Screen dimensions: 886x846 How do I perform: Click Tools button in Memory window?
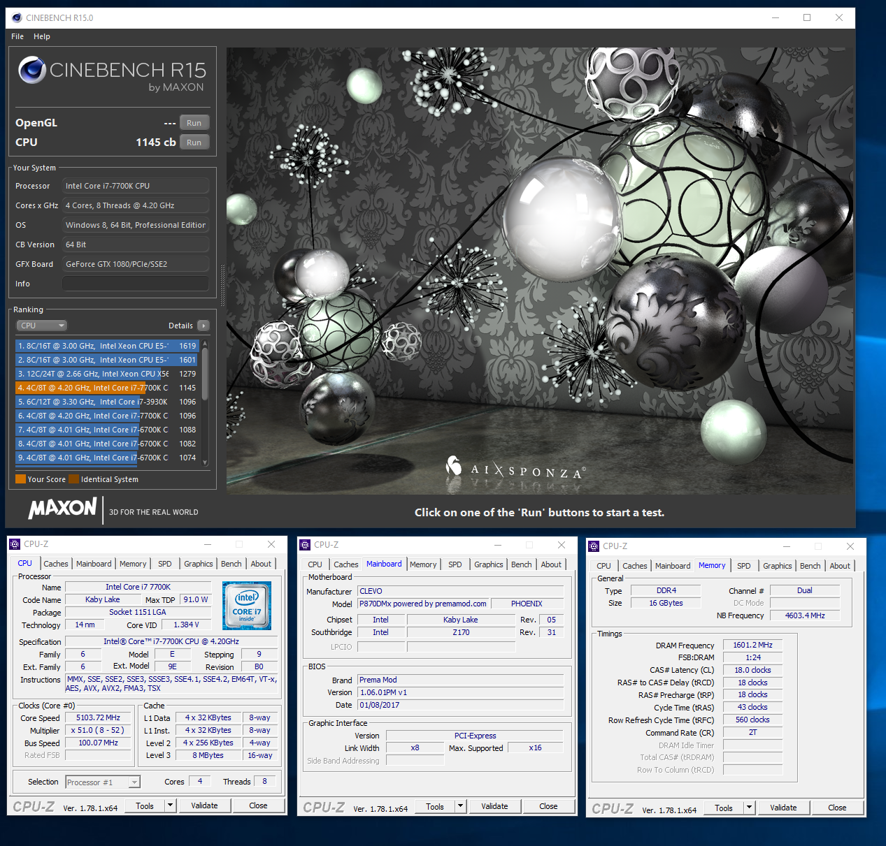[724, 808]
